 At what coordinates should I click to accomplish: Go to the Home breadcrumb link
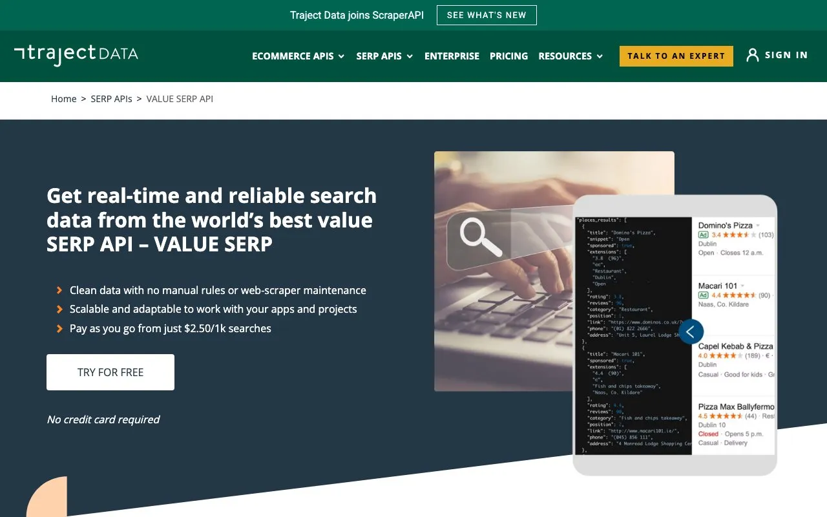click(x=64, y=99)
